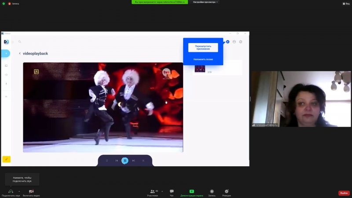Image resolution: width=352 pixels, height=198 pixels.
Task: Skip to next track in player bar
Action: coord(134,161)
